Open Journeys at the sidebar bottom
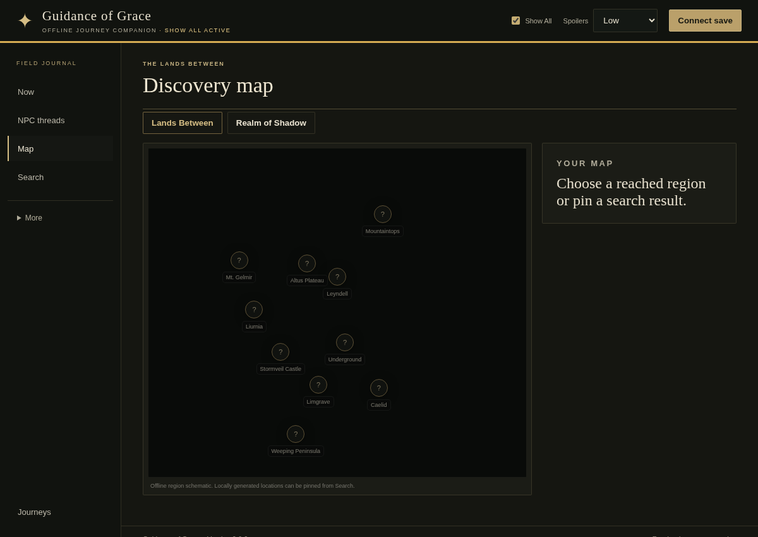This screenshot has width=758, height=537. coord(61,512)
